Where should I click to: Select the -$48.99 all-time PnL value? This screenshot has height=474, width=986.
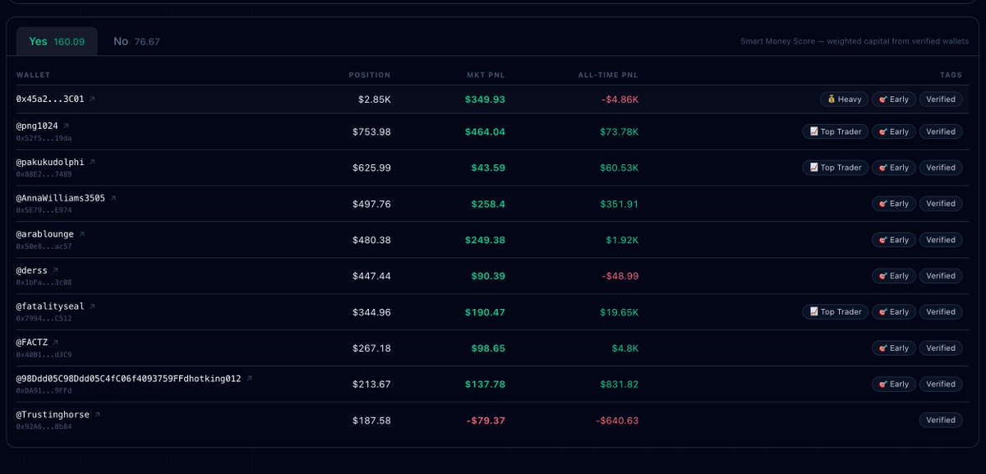tap(619, 276)
